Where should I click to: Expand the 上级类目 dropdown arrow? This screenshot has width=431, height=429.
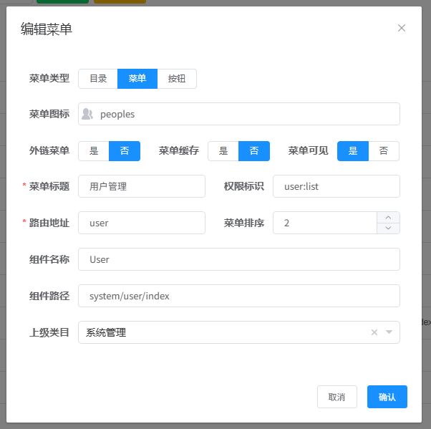[389, 332]
